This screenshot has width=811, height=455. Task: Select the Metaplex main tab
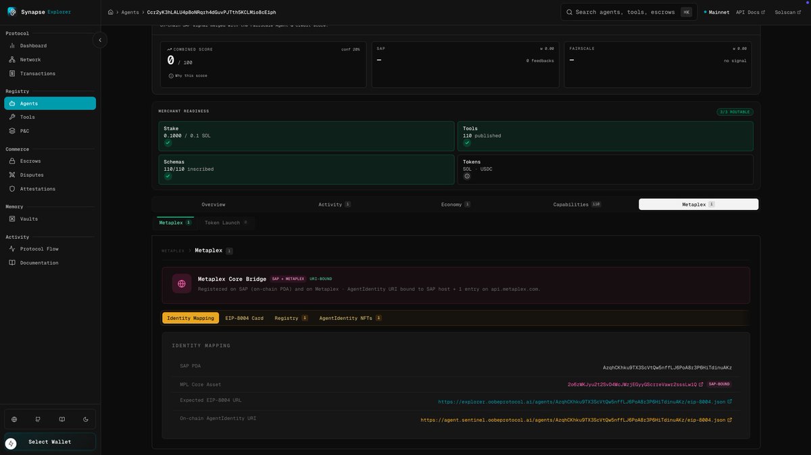coord(699,204)
